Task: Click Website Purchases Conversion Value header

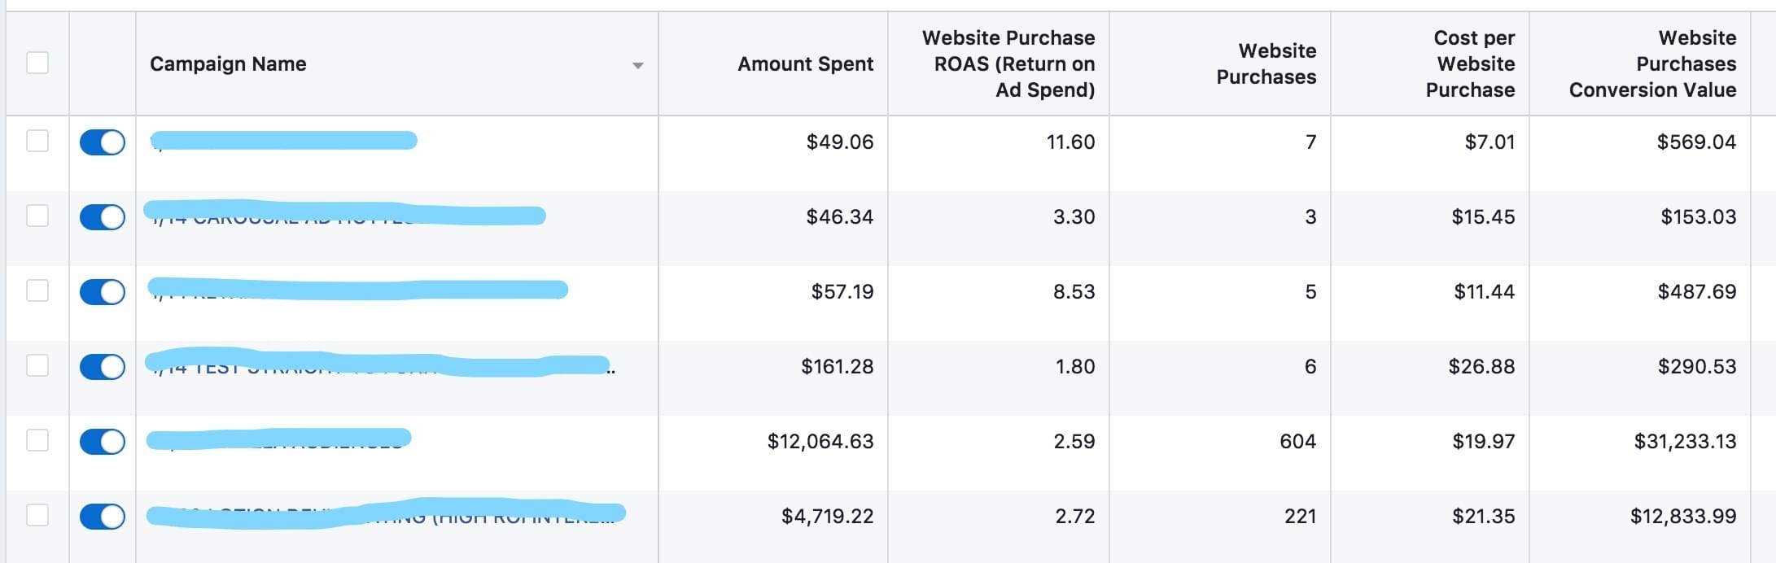Action: 1652,63
